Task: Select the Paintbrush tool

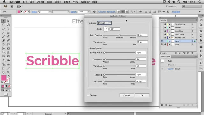Action: (x=4, y=37)
